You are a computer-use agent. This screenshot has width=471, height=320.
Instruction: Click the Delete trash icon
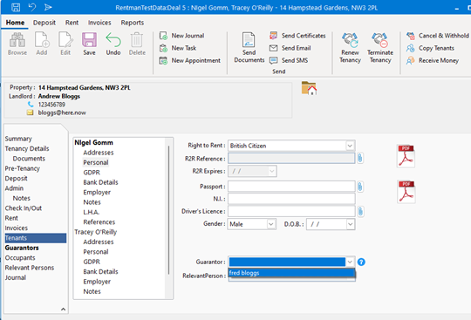tap(137, 40)
